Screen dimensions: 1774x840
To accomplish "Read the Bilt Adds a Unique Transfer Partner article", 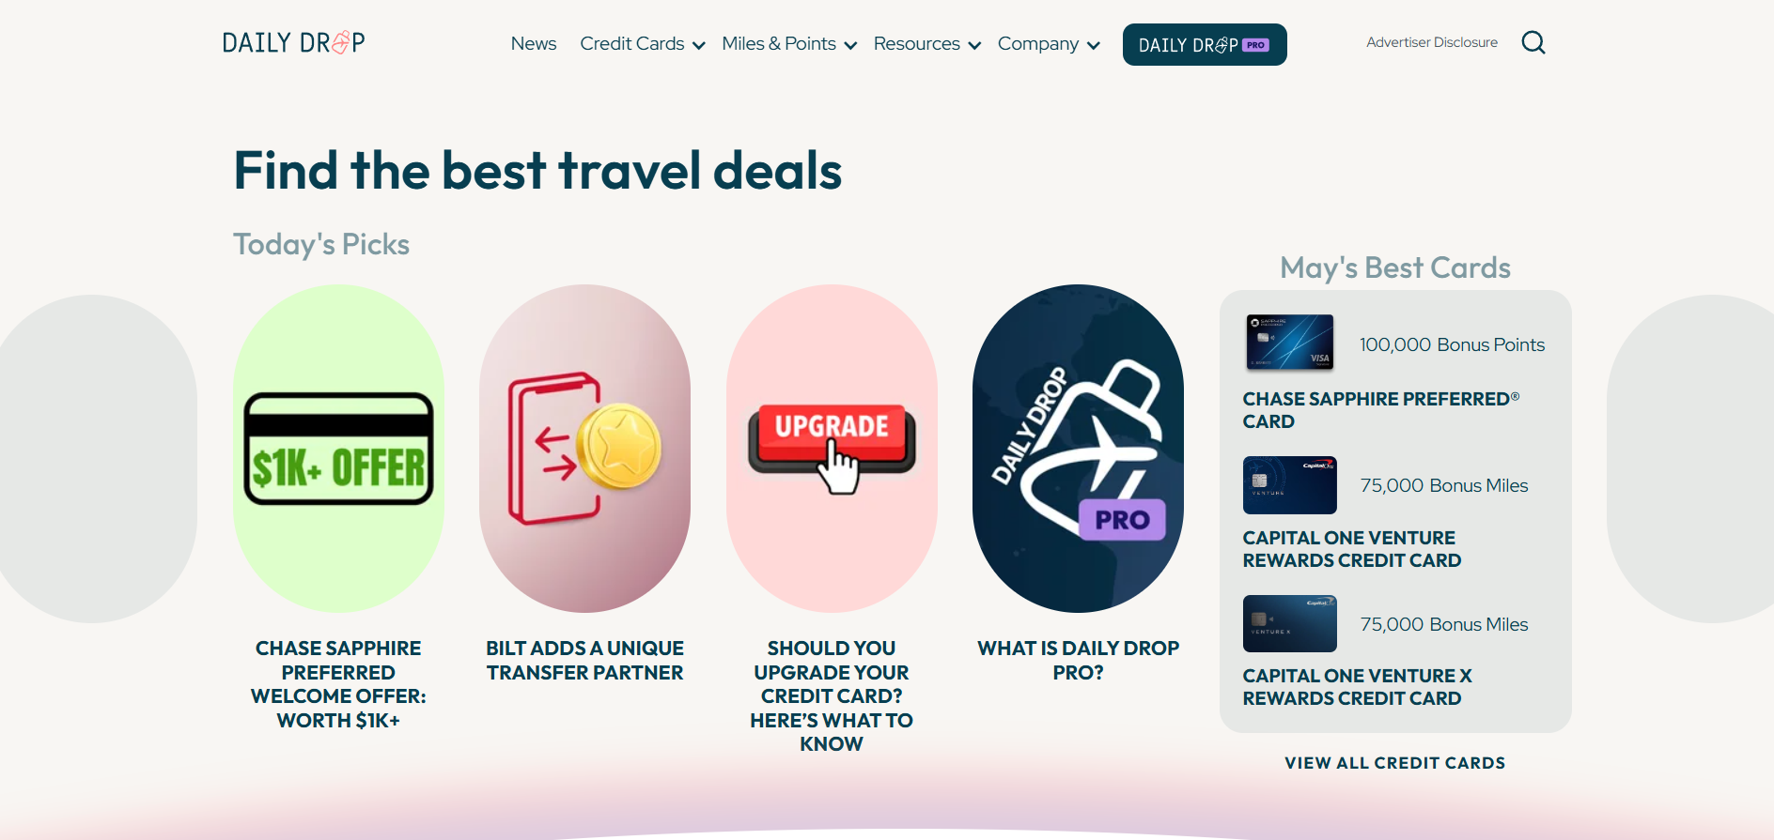I will [x=584, y=661].
